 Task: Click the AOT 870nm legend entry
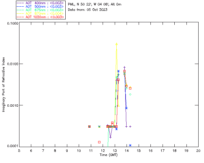[x=40, y=13]
